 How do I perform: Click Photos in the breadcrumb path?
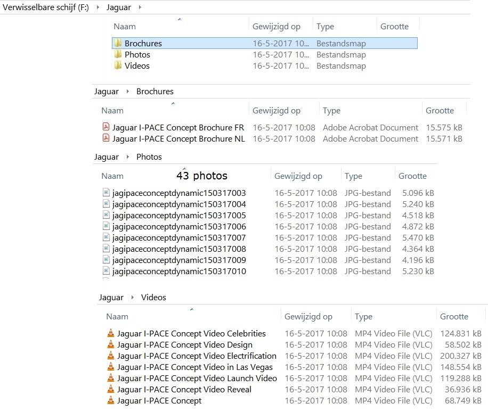pos(149,157)
